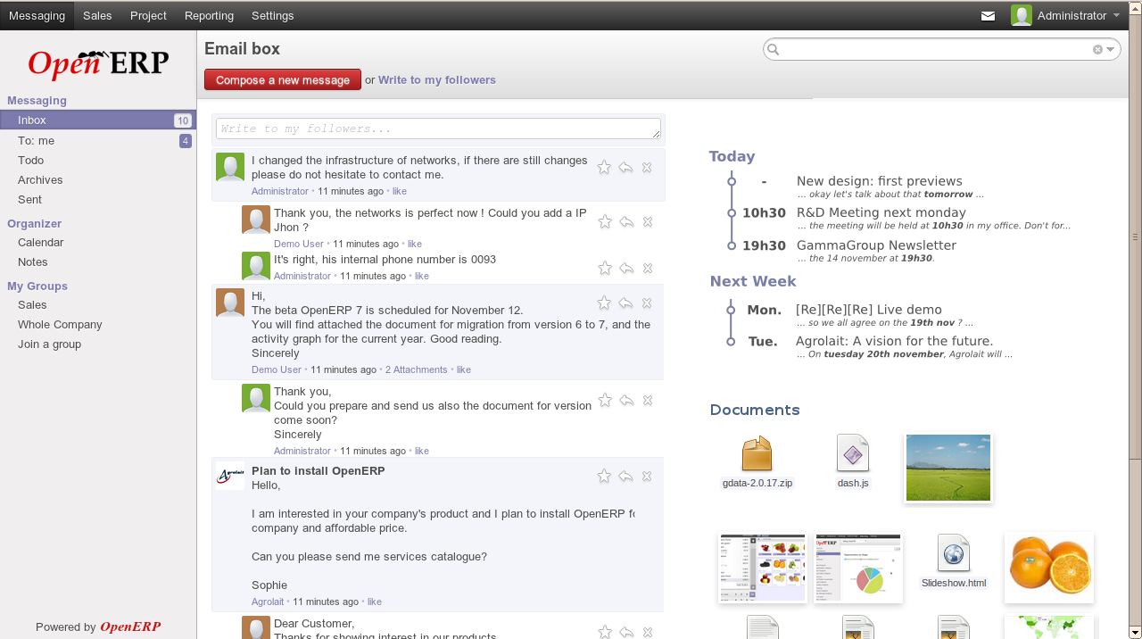Click the Write to my followers link
Viewport: 1142px width, 639px height.
pos(436,80)
